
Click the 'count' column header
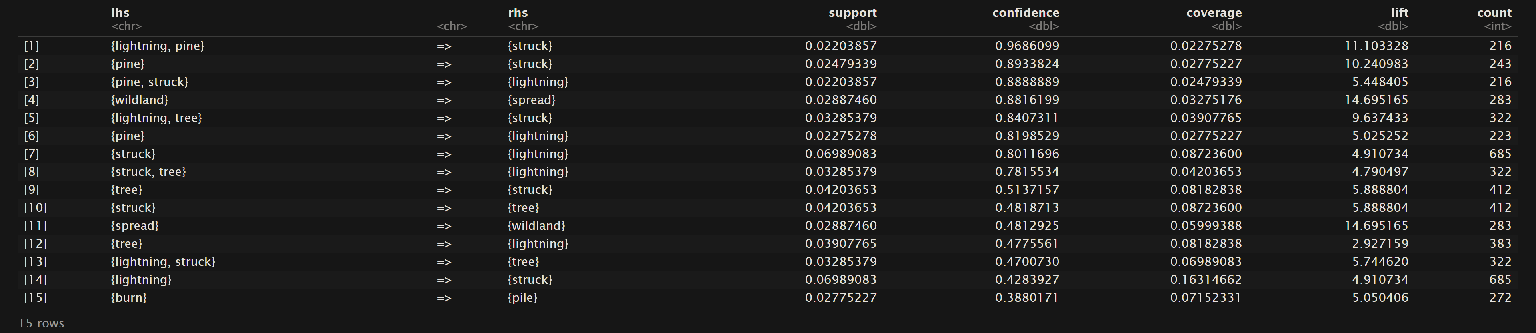(1494, 12)
